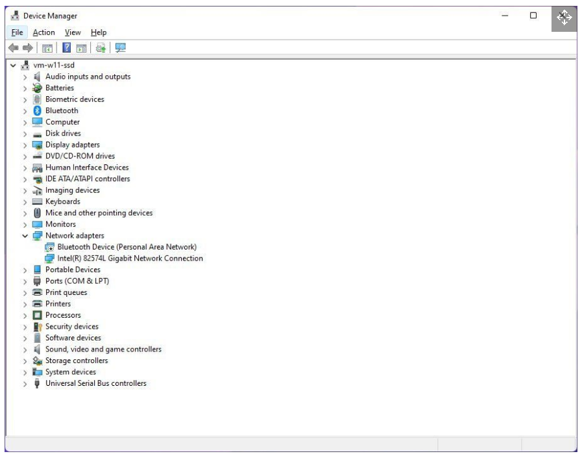Collapse the vm-w11-ssd root node
Viewport: 582px width, 456px height.
13,66
